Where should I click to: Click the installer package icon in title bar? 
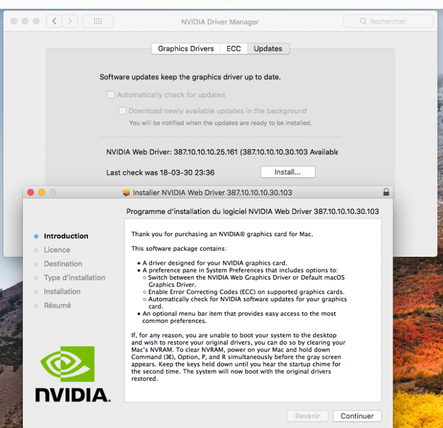(x=126, y=192)
